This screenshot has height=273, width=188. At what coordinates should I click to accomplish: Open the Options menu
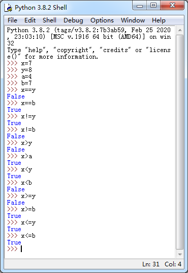102,20
